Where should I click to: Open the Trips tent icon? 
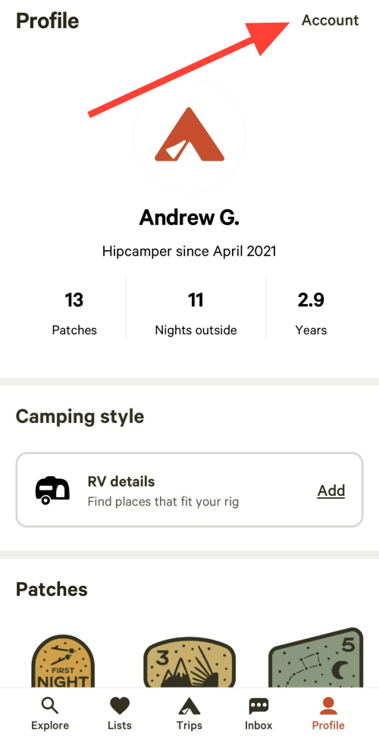(x=189, y=706)
